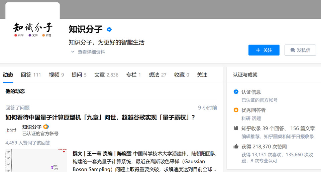Click the 他的动态 section heading

15,91
